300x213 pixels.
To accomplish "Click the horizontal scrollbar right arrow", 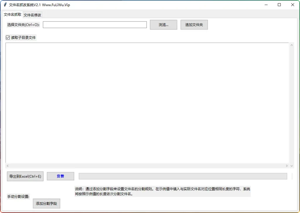I will (x=287, y=165).
